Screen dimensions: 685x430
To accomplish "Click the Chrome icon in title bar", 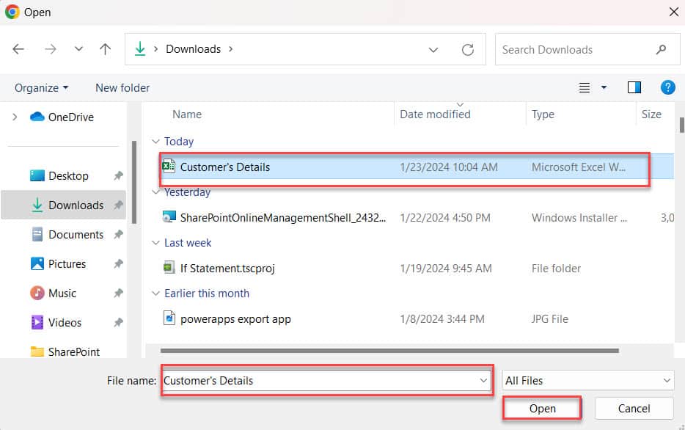I will (x=12, y=12).
